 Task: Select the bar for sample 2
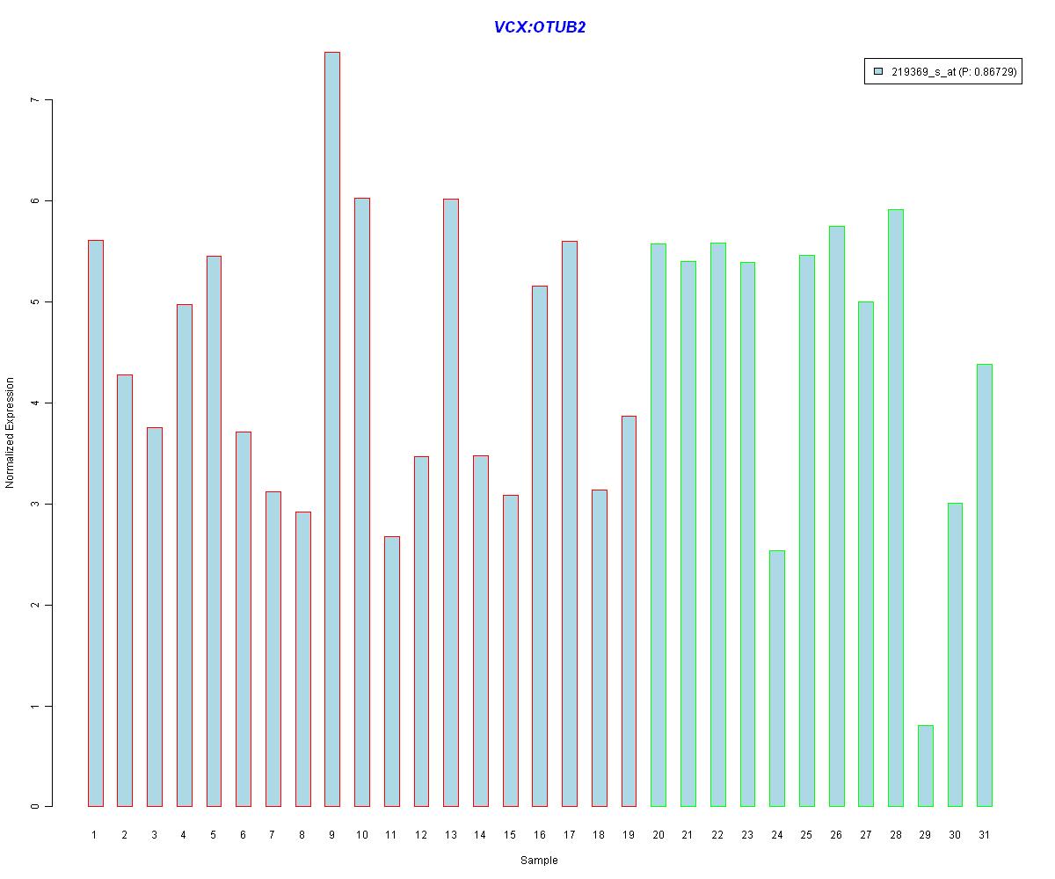125,591
